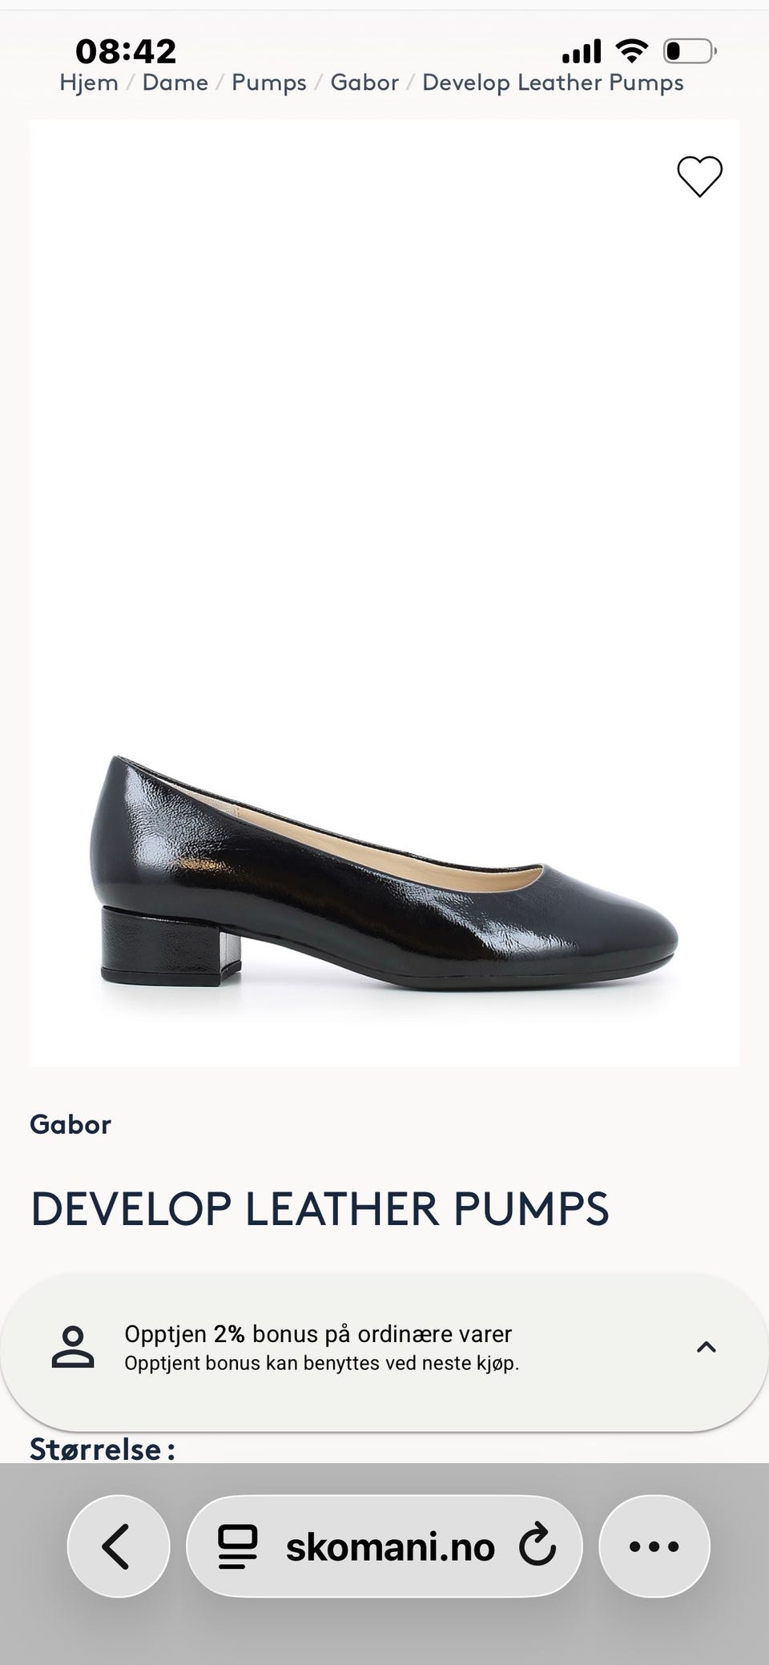
Task: Open the page settings icon beside URL
Action: click(238, 1546)
